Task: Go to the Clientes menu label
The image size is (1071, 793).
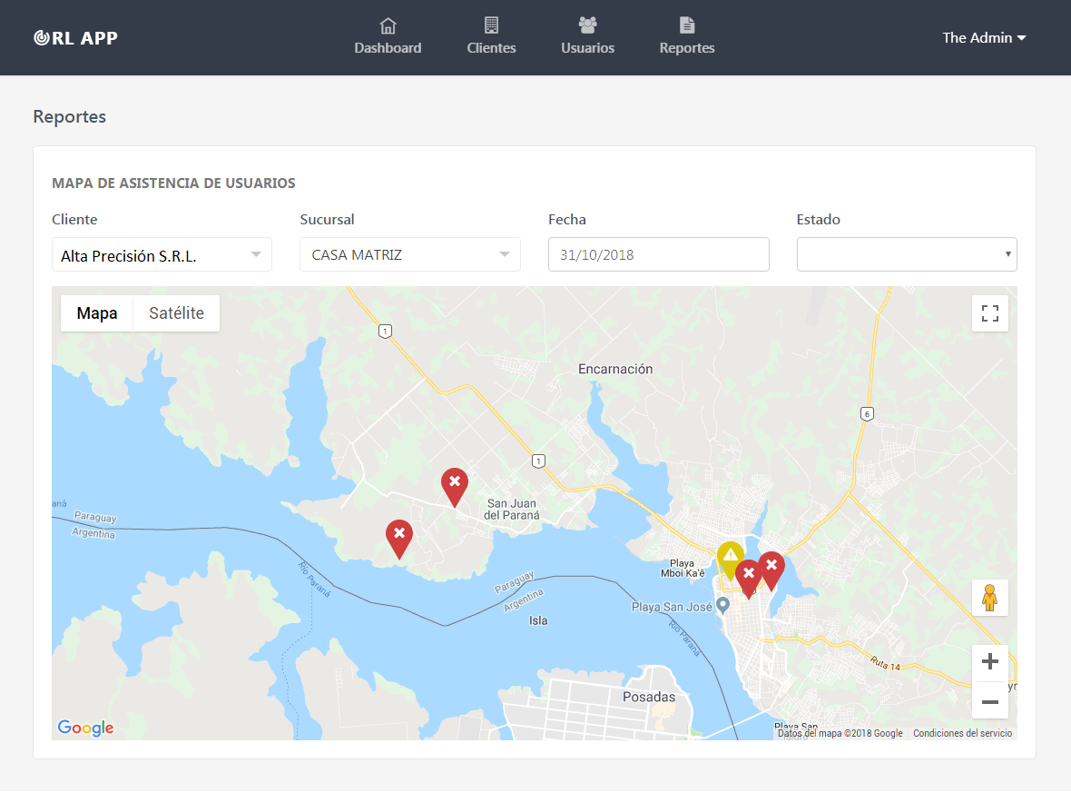Action: pyautogui.click(x=491, y=48)
